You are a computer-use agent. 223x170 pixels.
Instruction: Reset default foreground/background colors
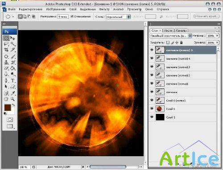click(x=5, y=113)
